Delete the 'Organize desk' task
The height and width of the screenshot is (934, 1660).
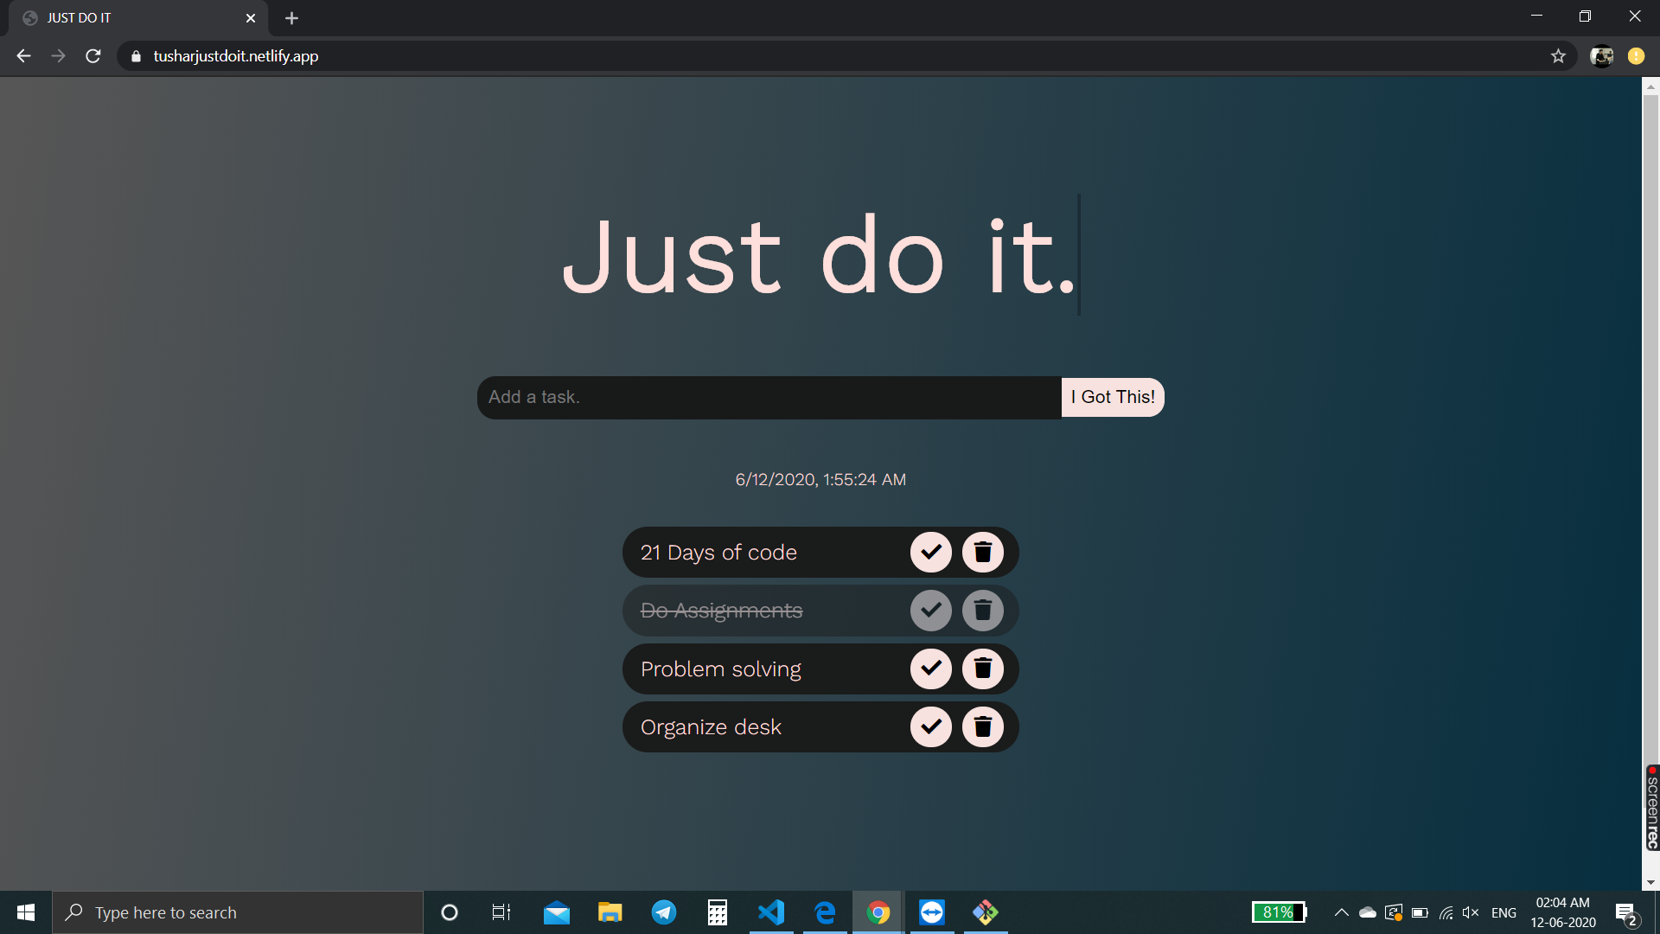tap(983, 726)
